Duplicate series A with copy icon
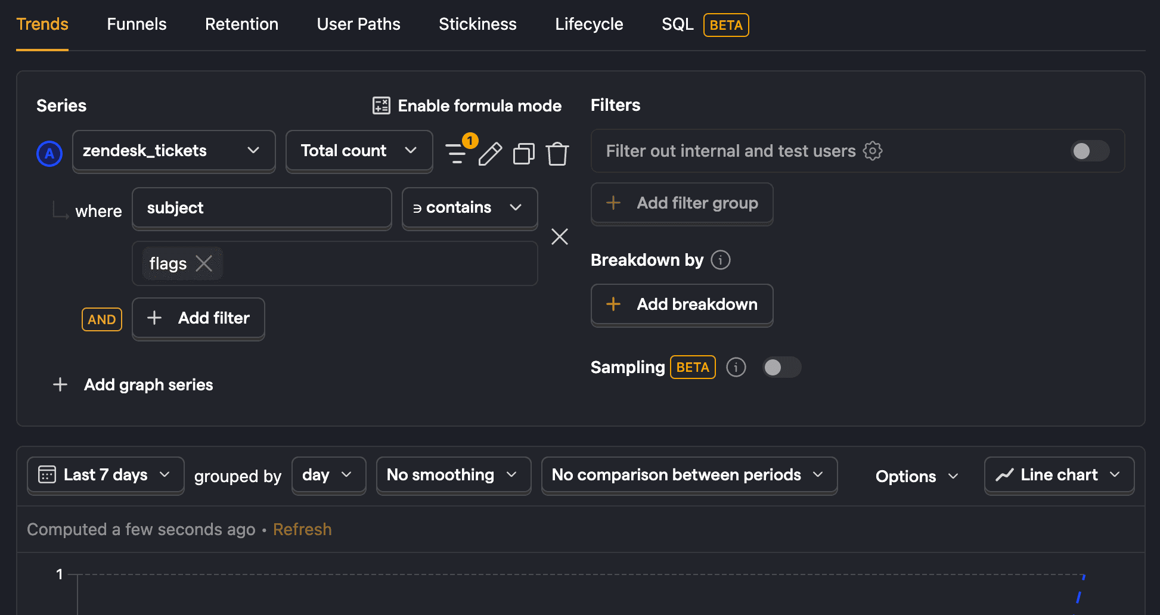This screenshot has width=1160, height=615. 523,153
